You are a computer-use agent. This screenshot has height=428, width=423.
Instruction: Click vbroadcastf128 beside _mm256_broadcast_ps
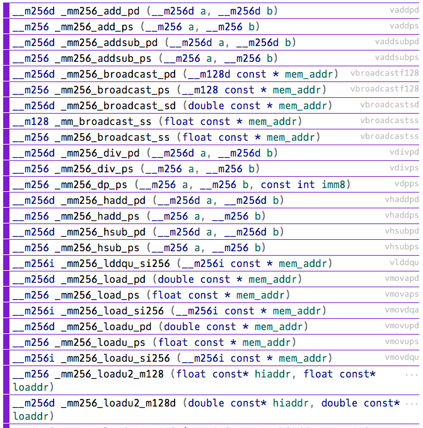[385, 89]
